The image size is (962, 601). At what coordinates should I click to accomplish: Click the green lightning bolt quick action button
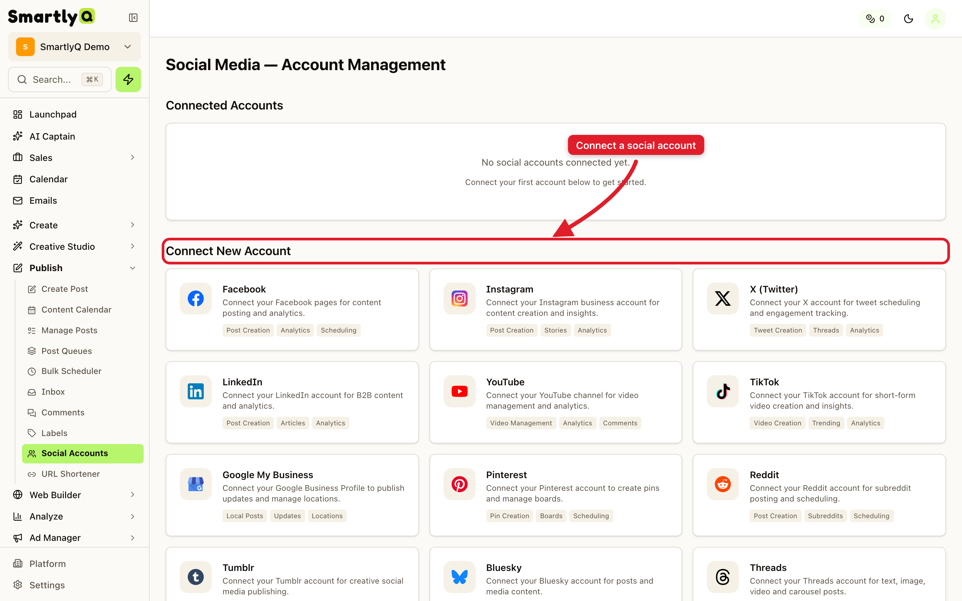[x=128, y=79]
